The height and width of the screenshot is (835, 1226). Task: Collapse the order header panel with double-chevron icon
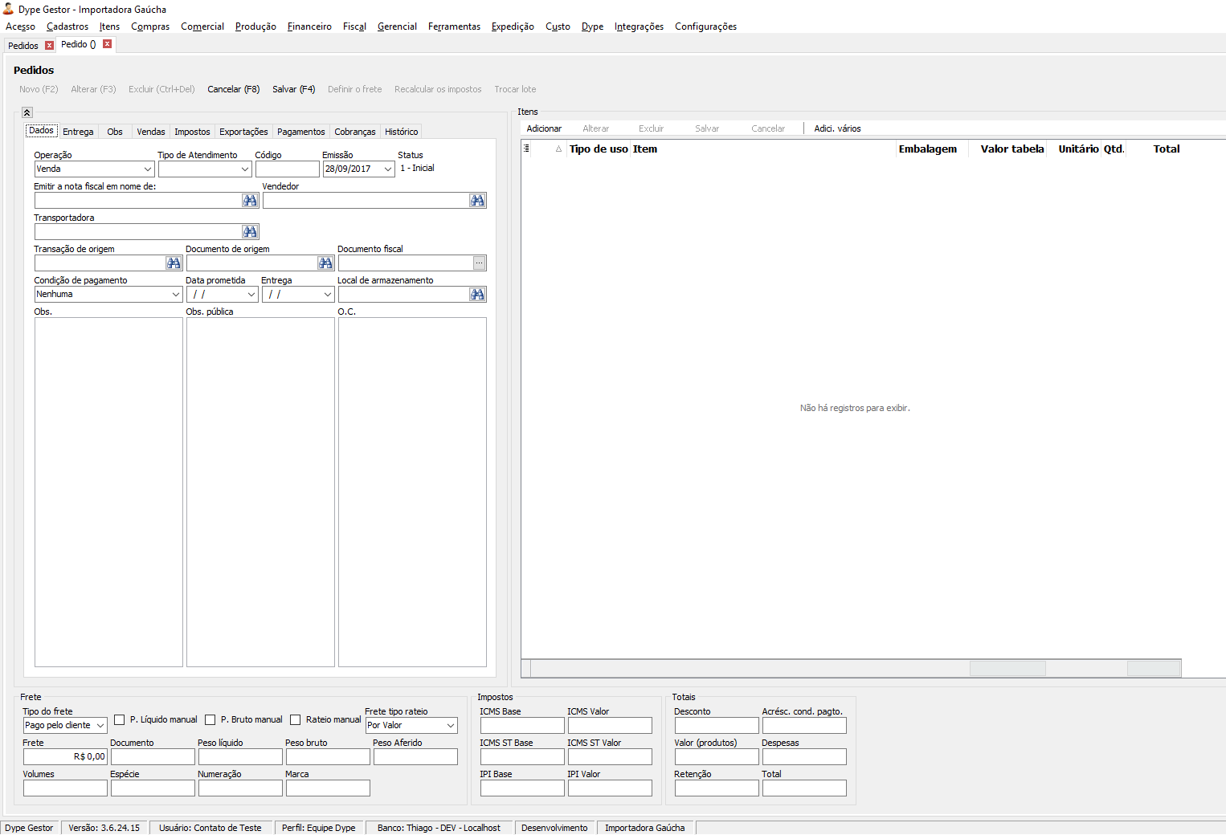[x=27, y=112]
